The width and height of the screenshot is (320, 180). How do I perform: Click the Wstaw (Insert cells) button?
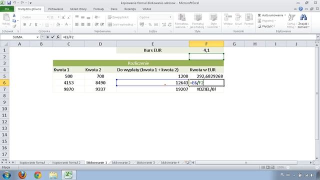point(228,20)
